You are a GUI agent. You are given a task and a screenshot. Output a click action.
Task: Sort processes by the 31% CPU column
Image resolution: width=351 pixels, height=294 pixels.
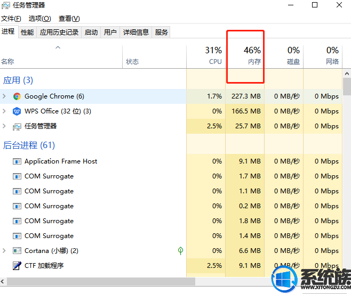(x=206, y=57)
